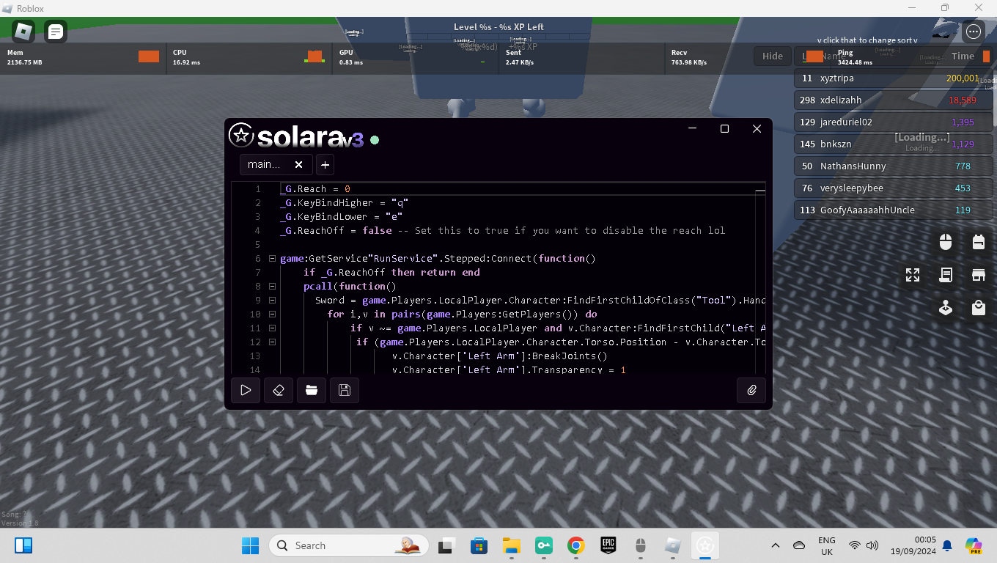Open the shopping bag icon in game menu
This screenshot has height=563, width=997.
point(978,308)
